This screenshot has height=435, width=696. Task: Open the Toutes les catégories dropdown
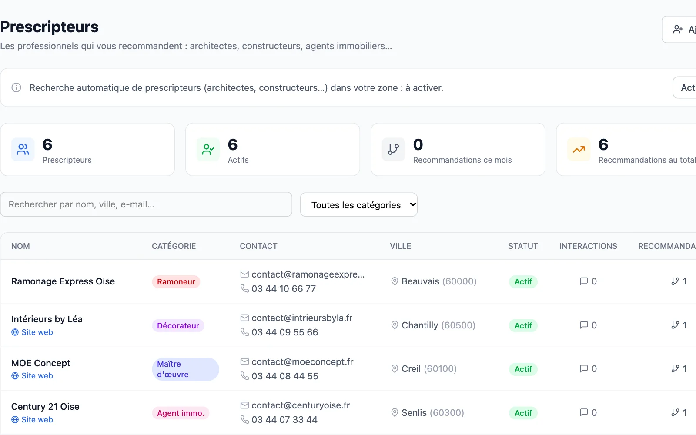[x=359, y=204]
